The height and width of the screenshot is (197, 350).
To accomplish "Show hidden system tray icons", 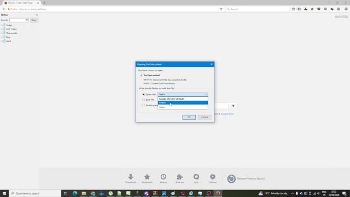I will [293, 193].
